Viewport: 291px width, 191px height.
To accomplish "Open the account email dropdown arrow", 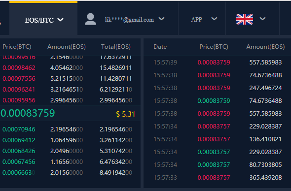I will click(x=161, y=19).
